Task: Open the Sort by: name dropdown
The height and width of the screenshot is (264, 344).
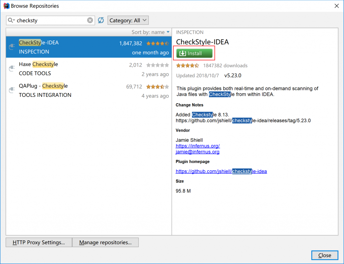Action: [151, 32]
